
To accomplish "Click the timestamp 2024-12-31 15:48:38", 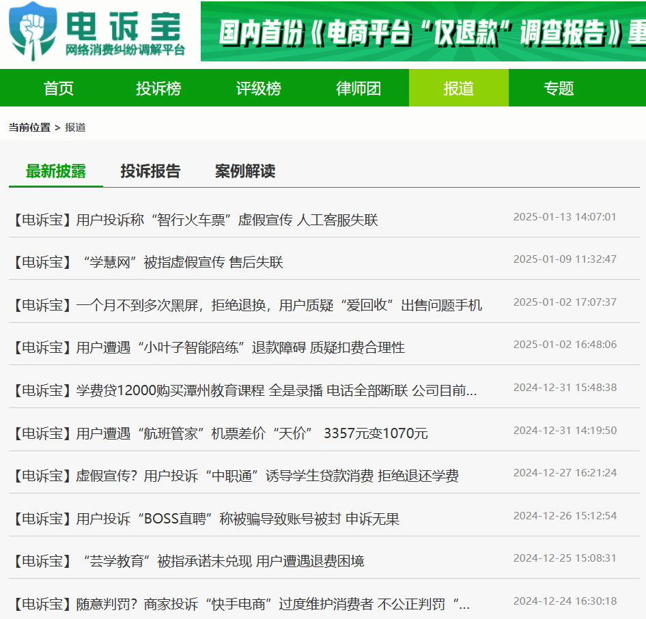I will 565,388.
